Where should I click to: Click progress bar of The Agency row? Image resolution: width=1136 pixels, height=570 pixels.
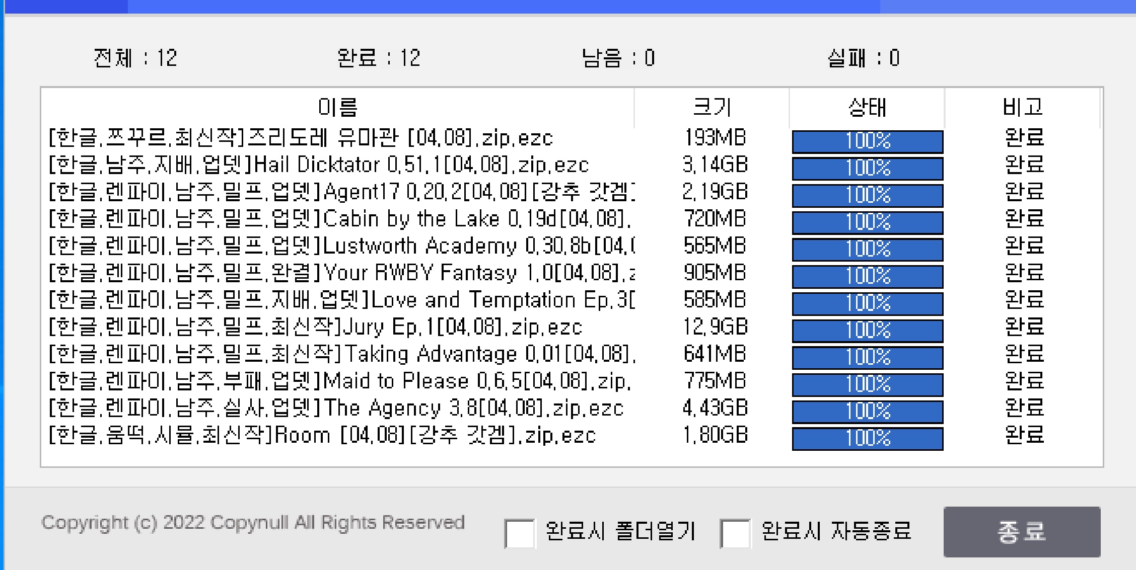click(867, 412)
